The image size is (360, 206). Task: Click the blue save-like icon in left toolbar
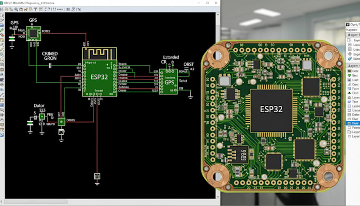pyautogui.click(x=2, y=25)
